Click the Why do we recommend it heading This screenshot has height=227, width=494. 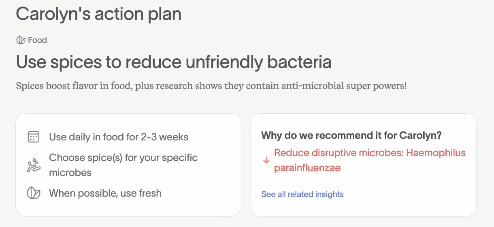click(x=351, y=135)
